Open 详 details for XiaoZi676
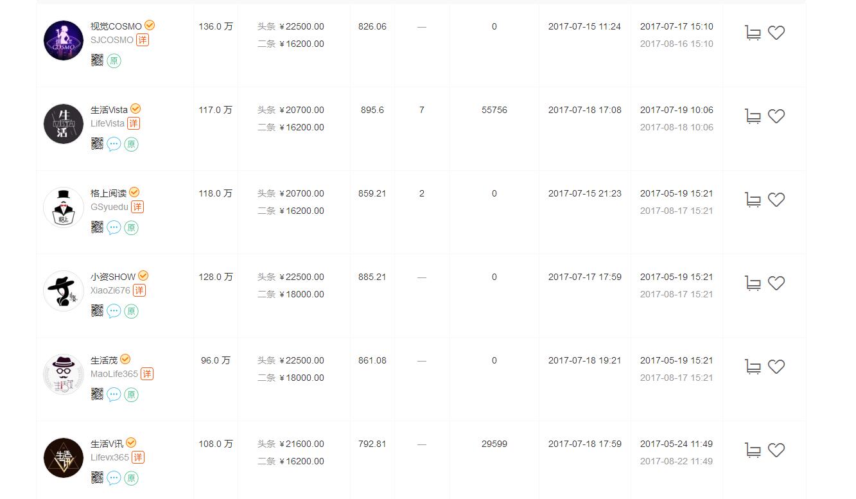This screenshot has width=856, height=499. [139, 290]
